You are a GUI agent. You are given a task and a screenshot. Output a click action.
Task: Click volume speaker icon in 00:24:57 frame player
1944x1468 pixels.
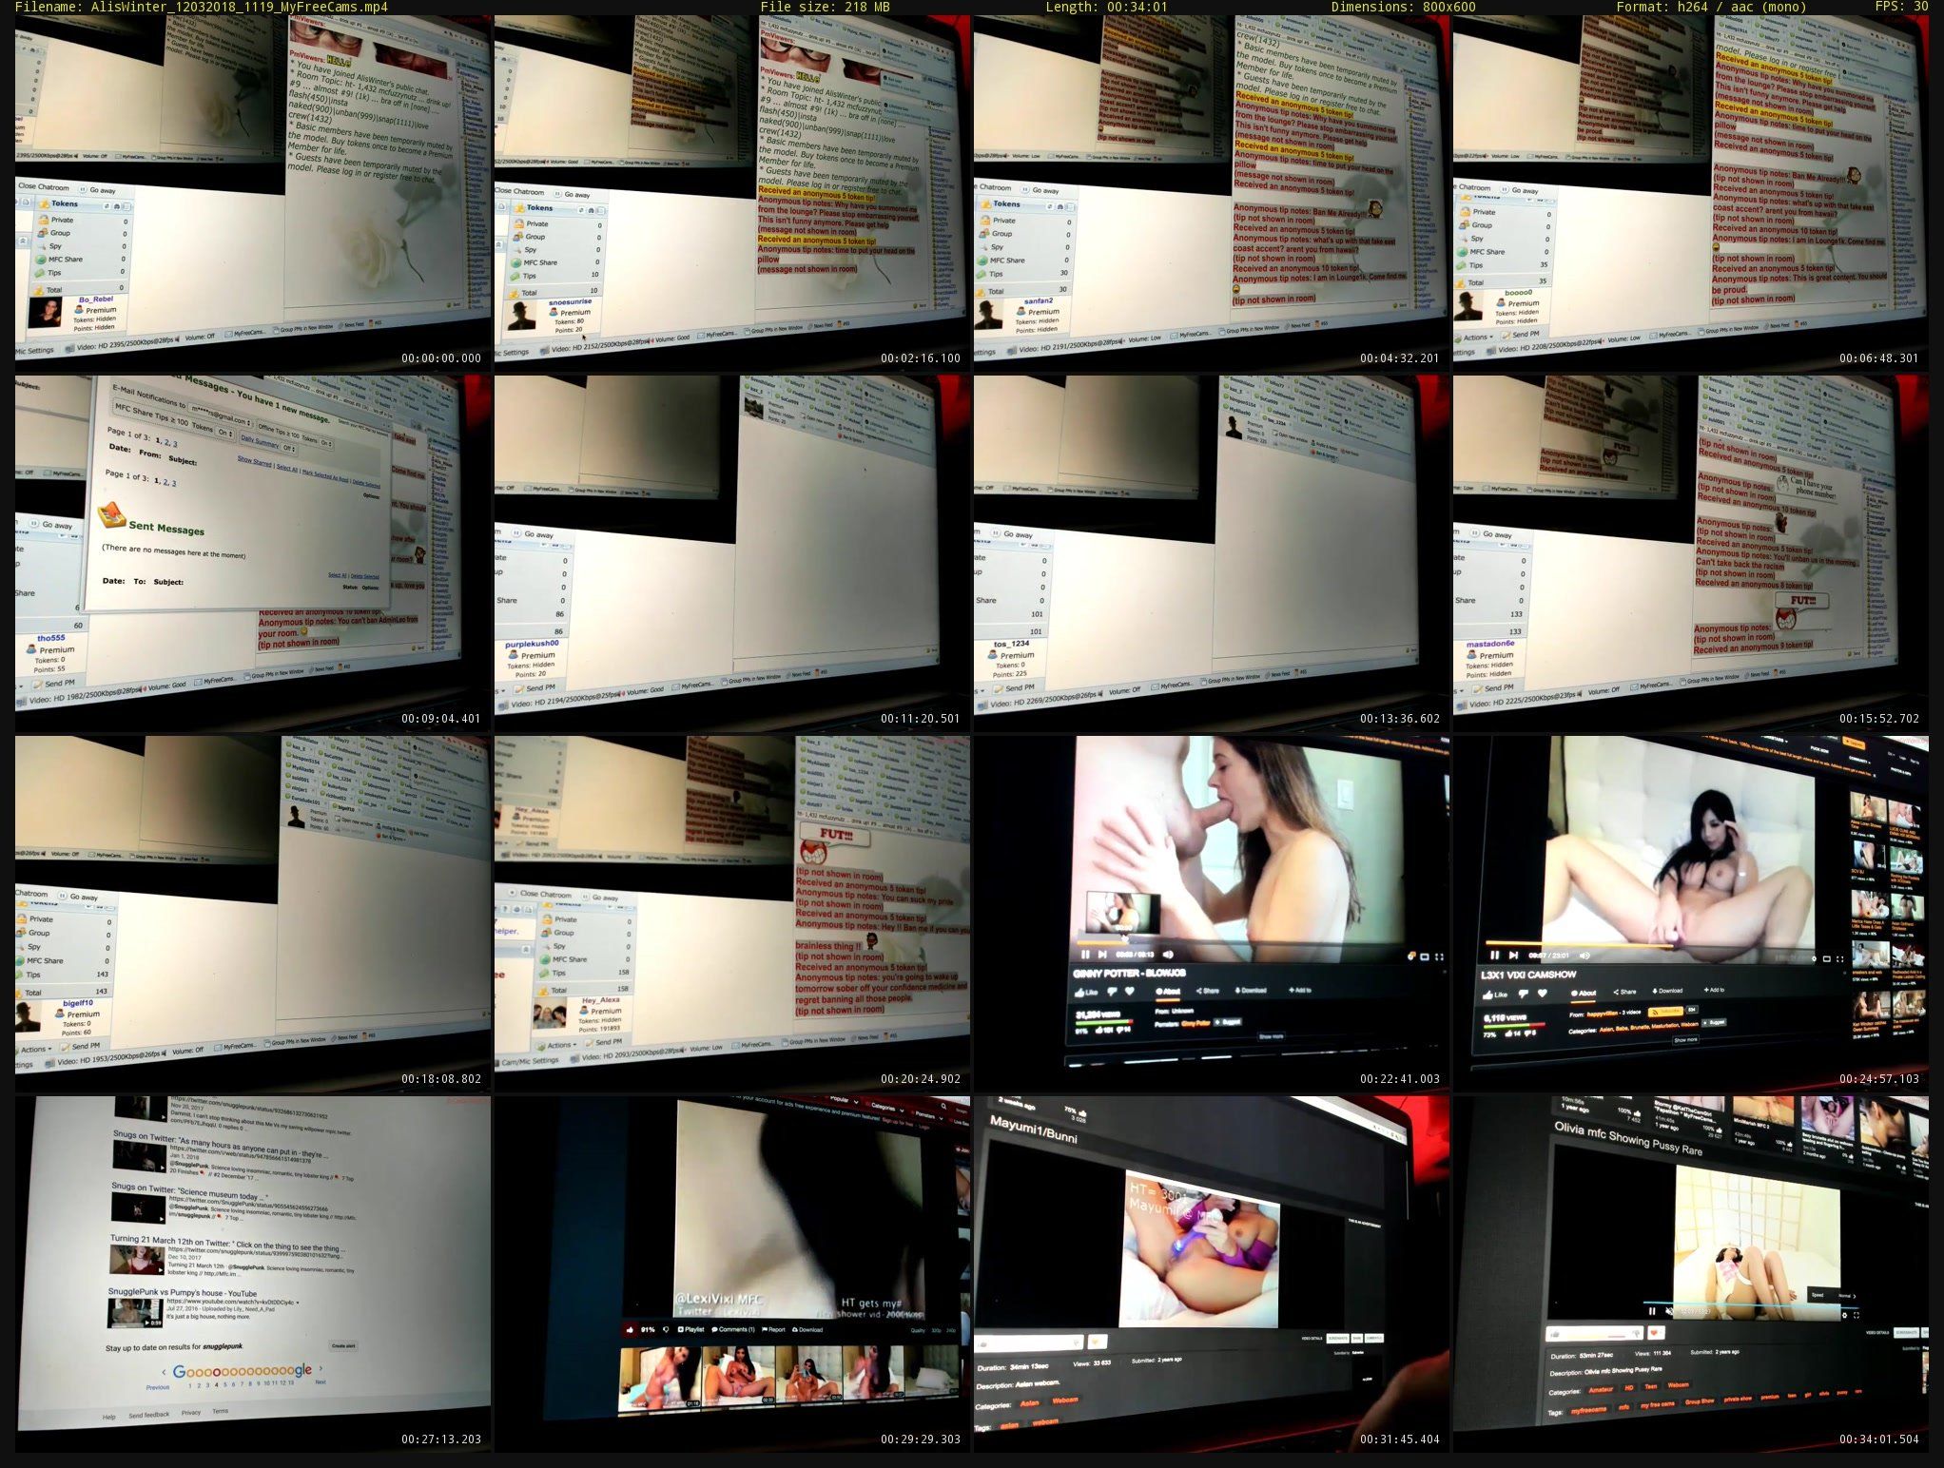[x=1584, y=956]
